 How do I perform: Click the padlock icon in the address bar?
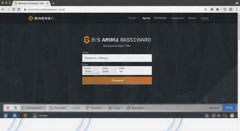tap(25, 10)
